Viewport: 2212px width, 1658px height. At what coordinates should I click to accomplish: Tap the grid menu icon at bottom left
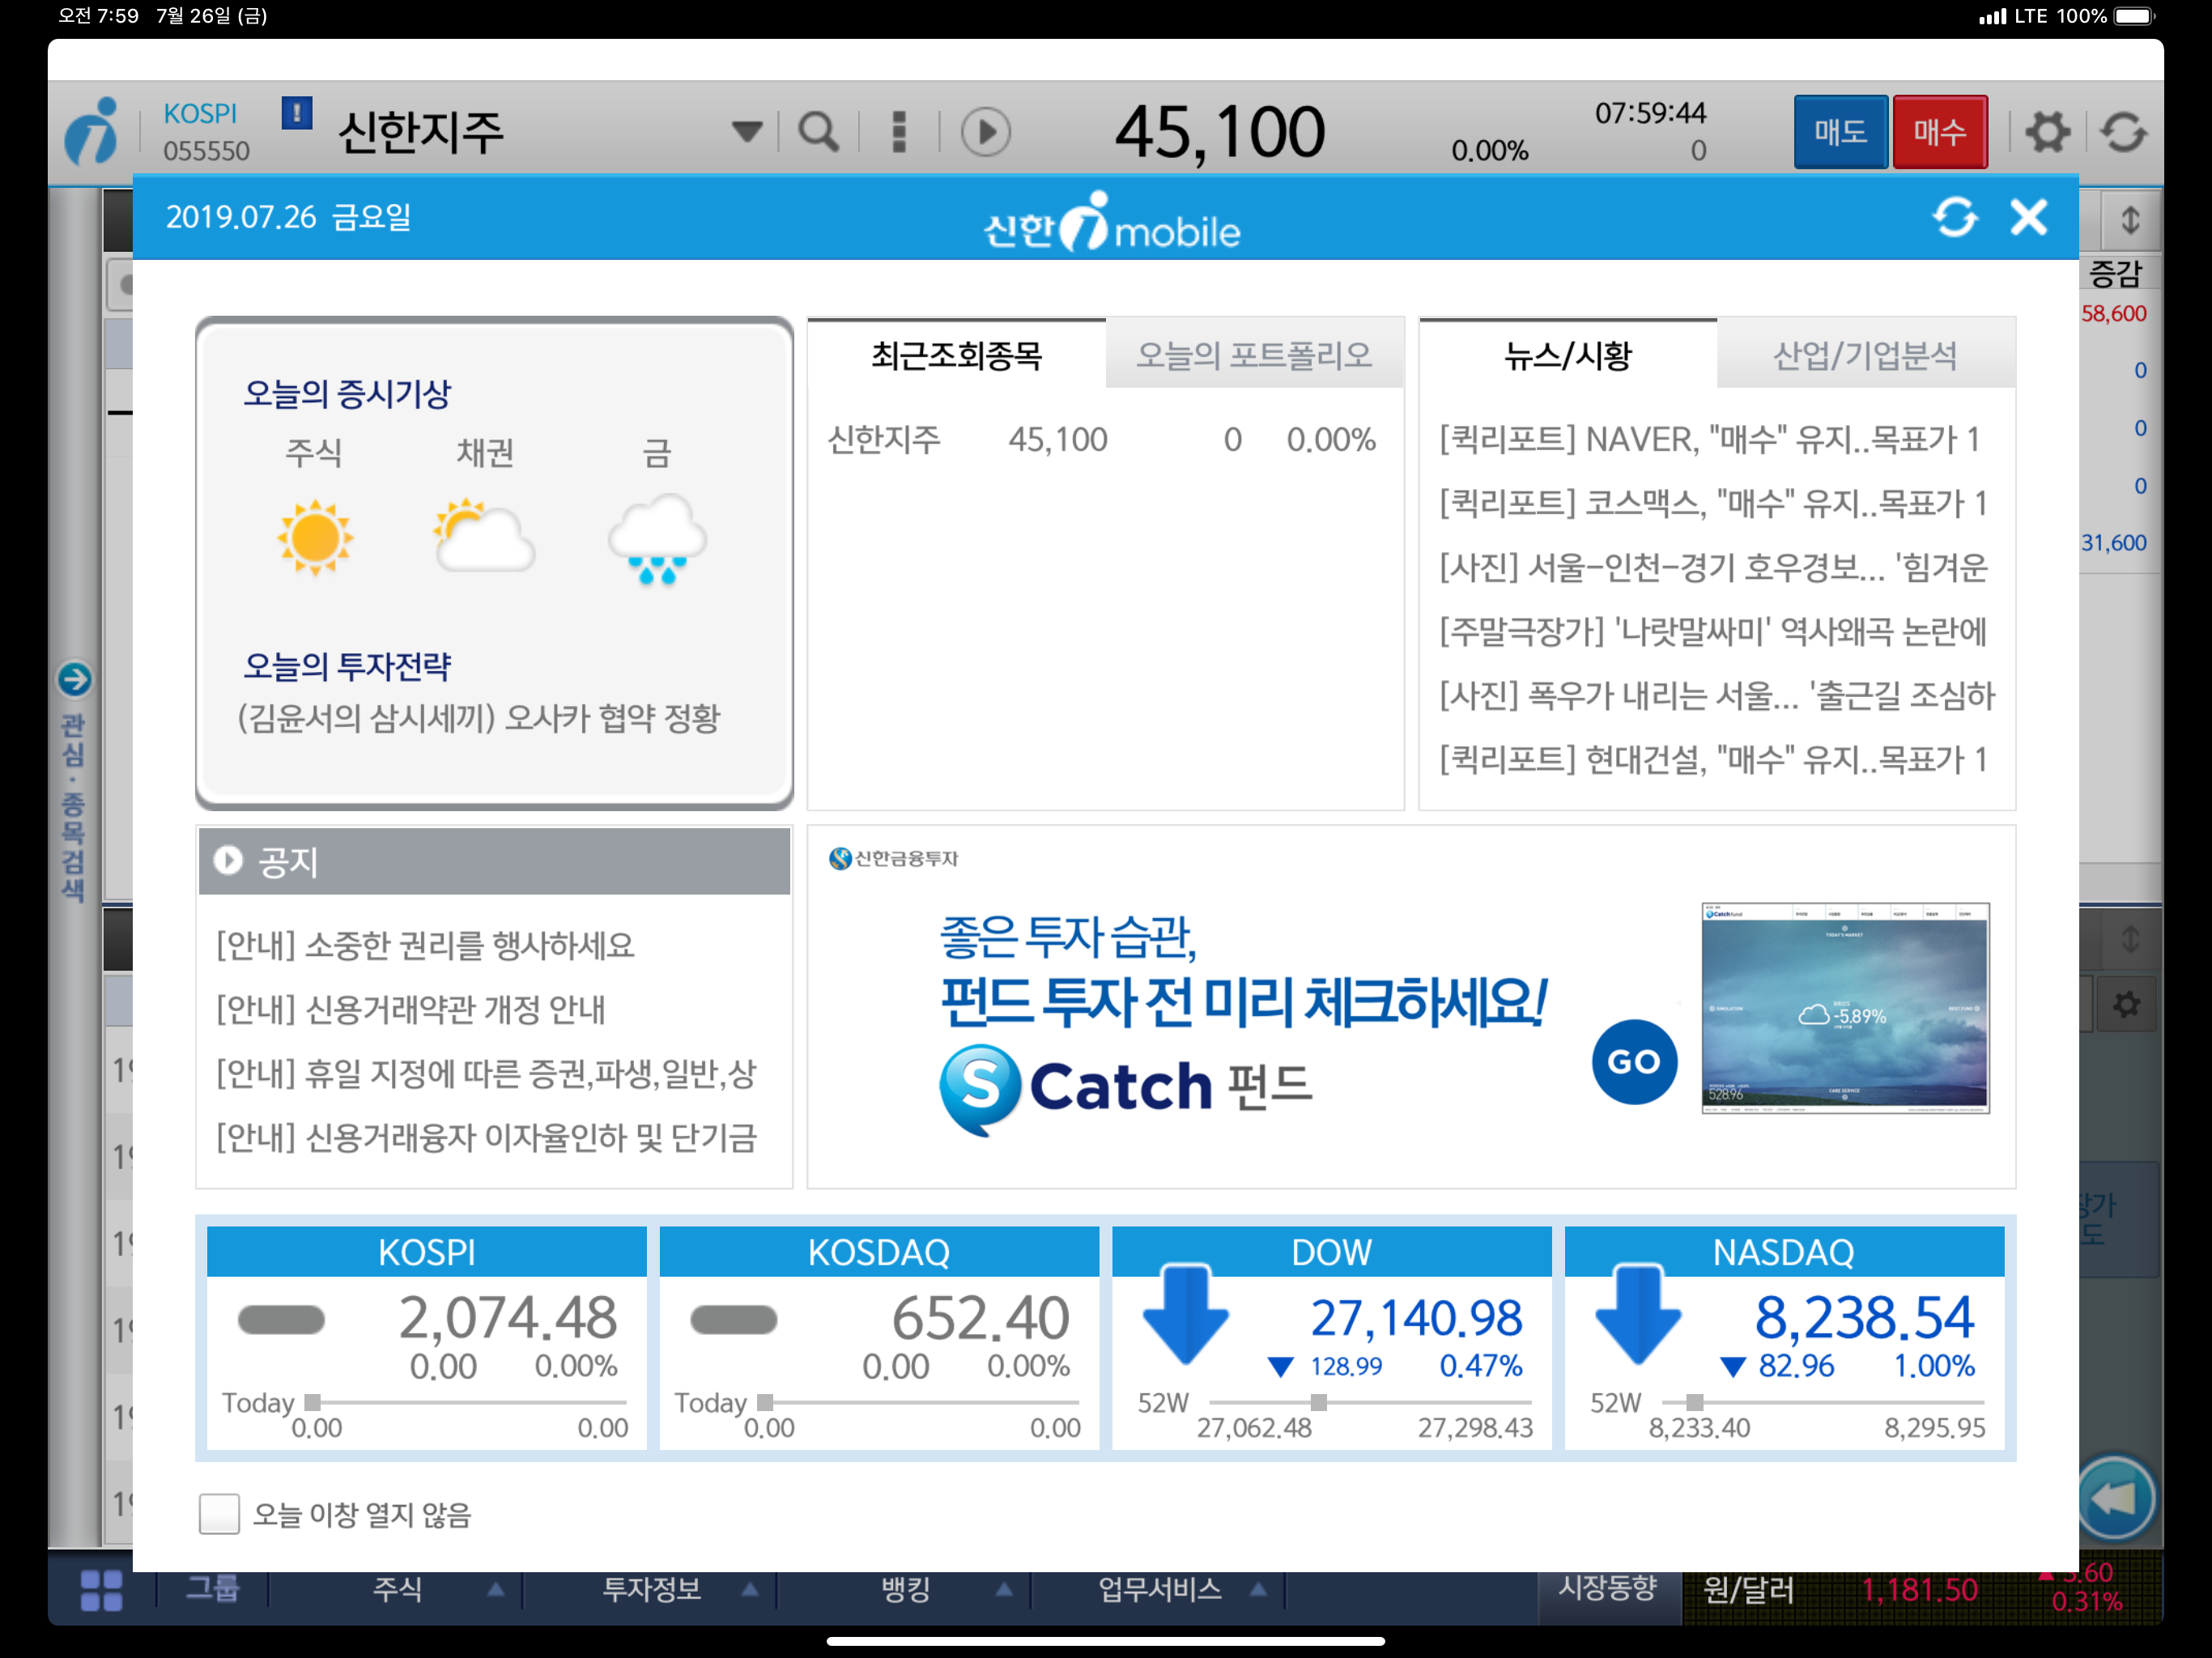101,1589
